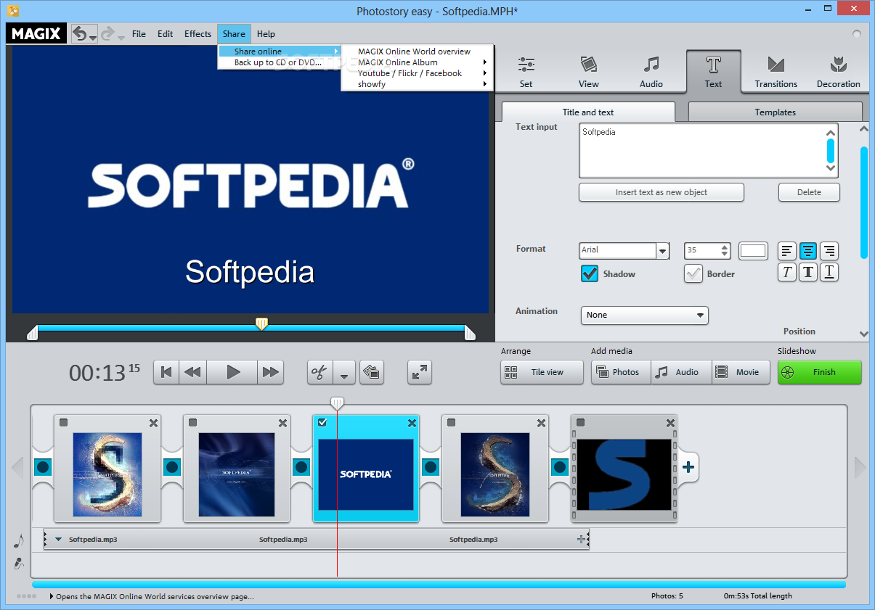The width and height of the screenshot is (875, 610).
Task: Apply bold text style
Action: (x=808, y=272)
